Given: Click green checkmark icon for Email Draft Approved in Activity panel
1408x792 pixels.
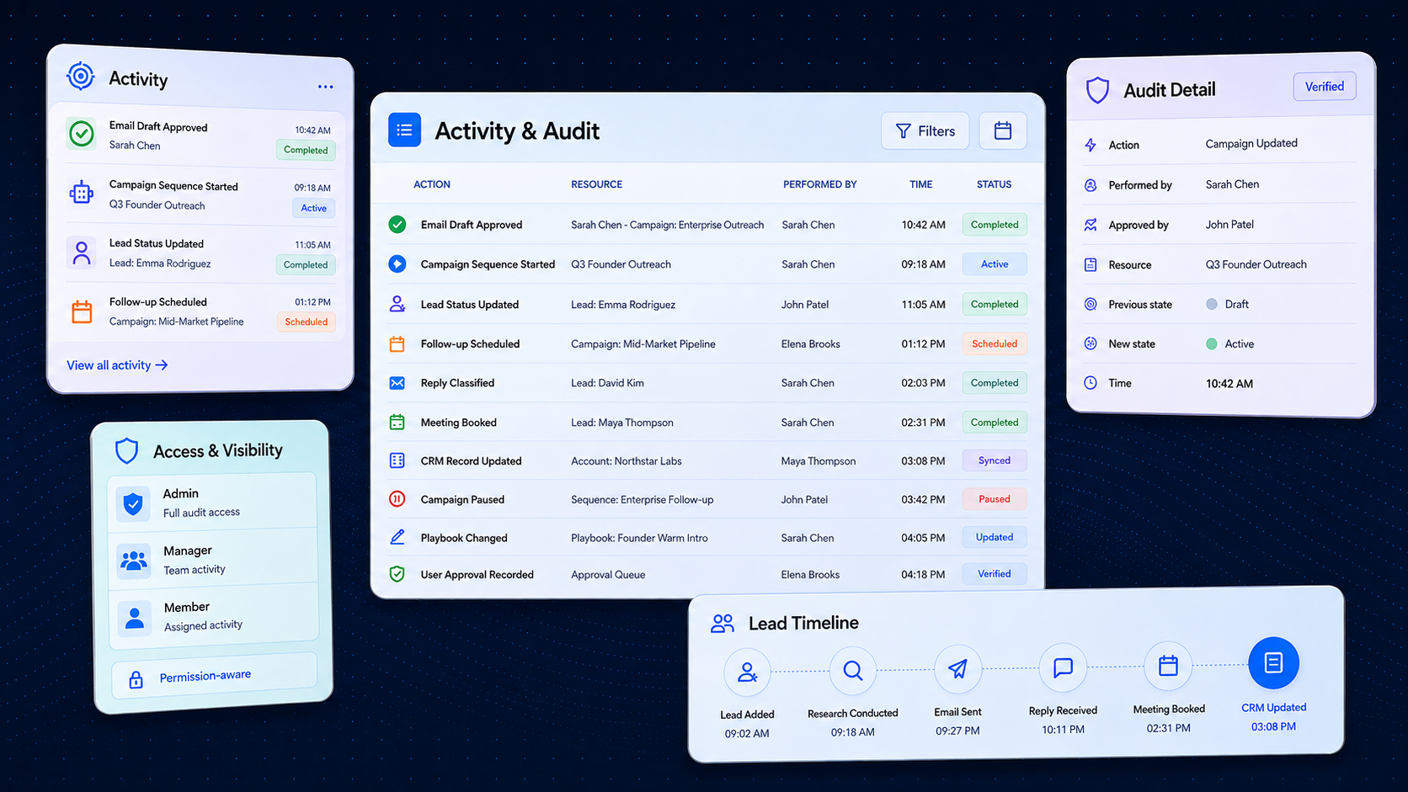Looking at the screenshot, I should [82, 133].
